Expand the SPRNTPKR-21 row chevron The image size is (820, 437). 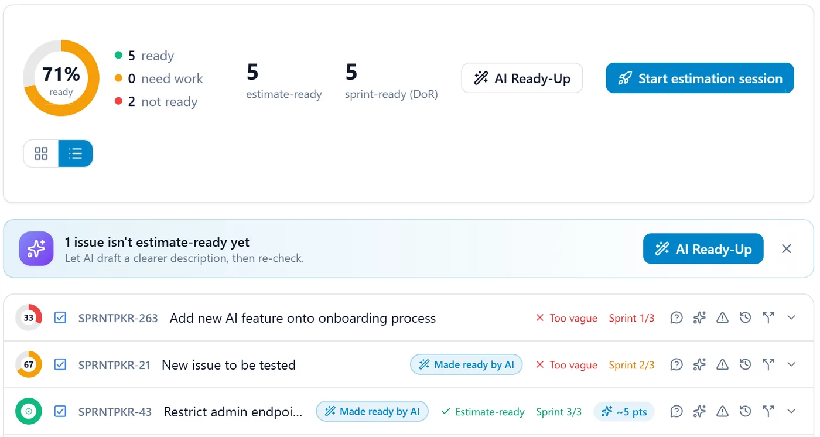pyautogui.click(x=791, y=365)
